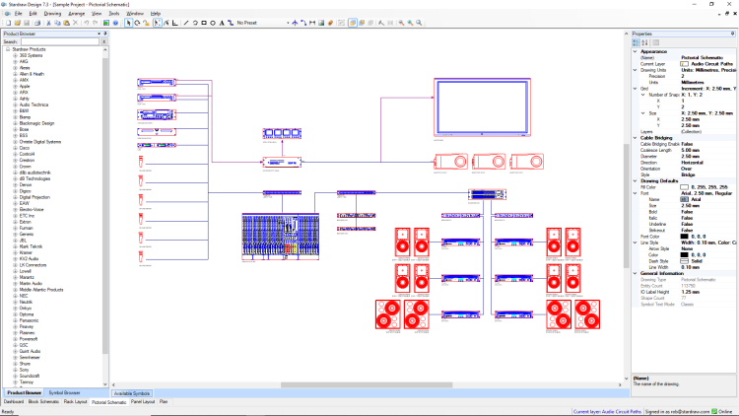Click the New document toolbar icon
This screenshot has height=416, width=739.
[8, 23]
